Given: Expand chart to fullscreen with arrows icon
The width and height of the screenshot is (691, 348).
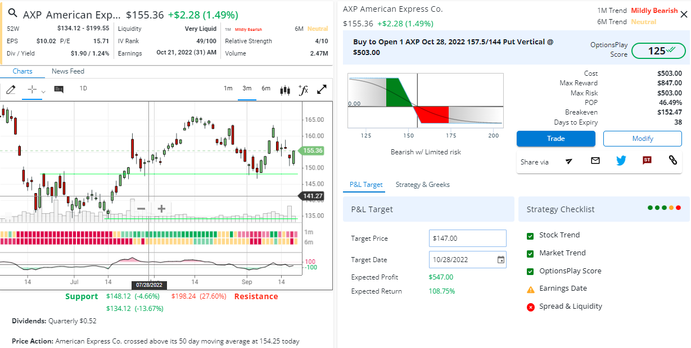Looking at the screenshot, I should tap(322, 89).
